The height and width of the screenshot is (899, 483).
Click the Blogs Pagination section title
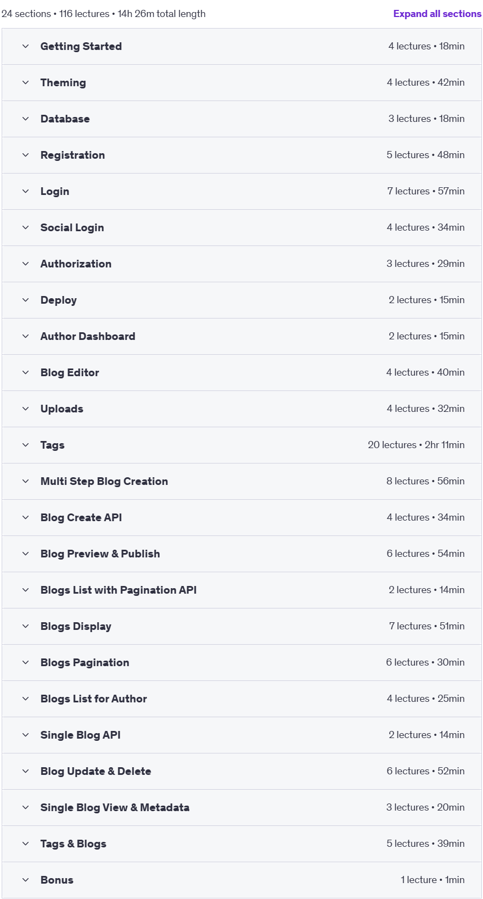tap(85, 662)
